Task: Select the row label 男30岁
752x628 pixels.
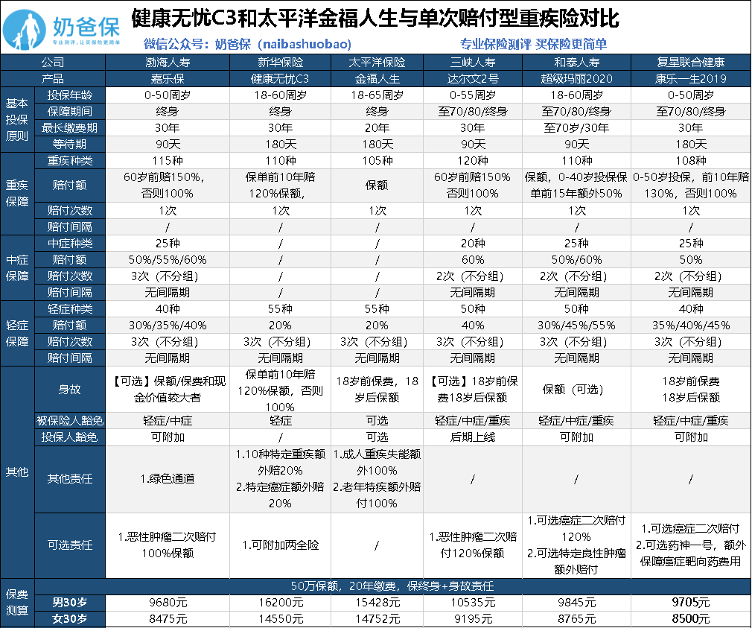Action: (69, 603)
